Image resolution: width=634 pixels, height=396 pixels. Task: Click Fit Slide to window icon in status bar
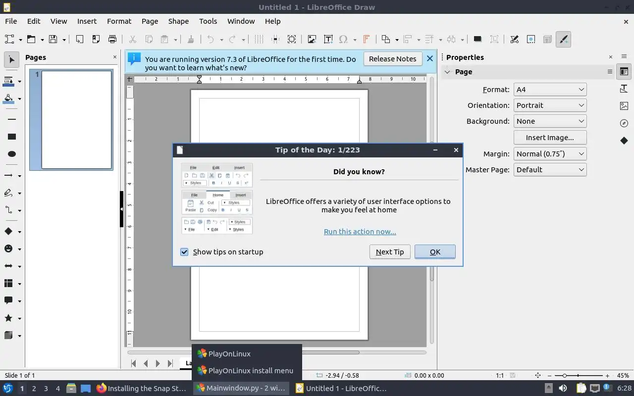click(x=538, y=376)
